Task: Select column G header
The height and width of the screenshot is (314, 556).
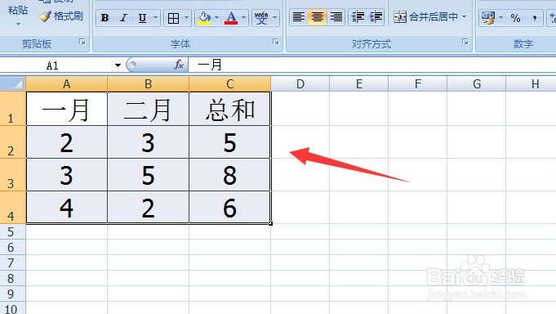Action: click(x=477, y=84)
